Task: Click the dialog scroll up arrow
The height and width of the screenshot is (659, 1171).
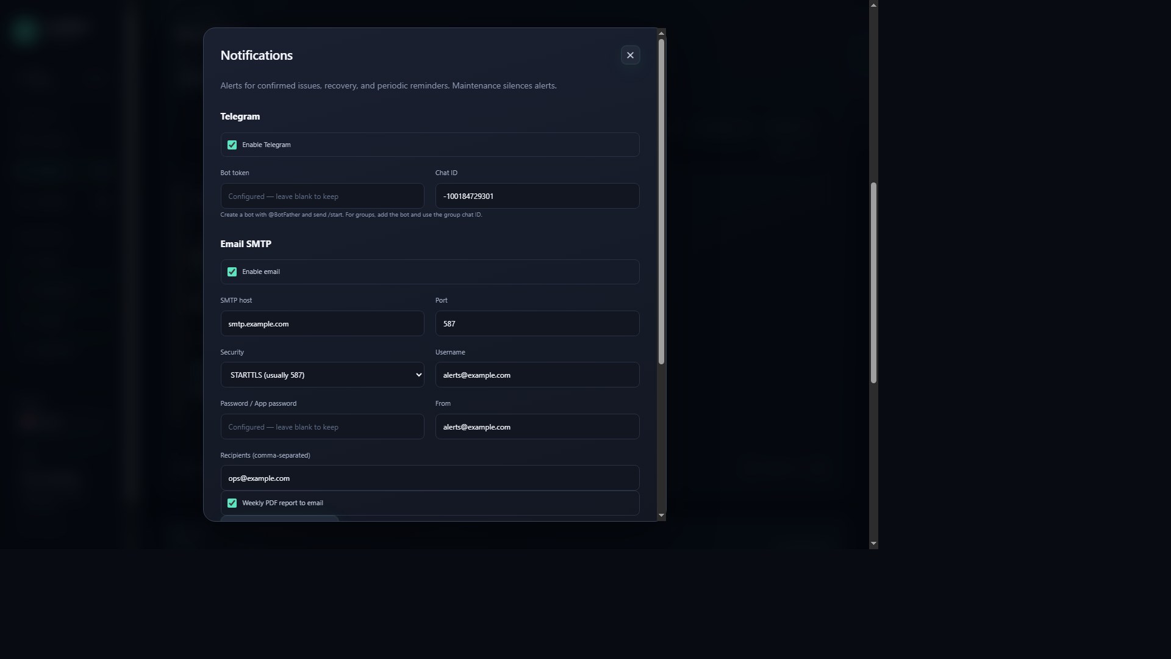Action: (661, 33)
